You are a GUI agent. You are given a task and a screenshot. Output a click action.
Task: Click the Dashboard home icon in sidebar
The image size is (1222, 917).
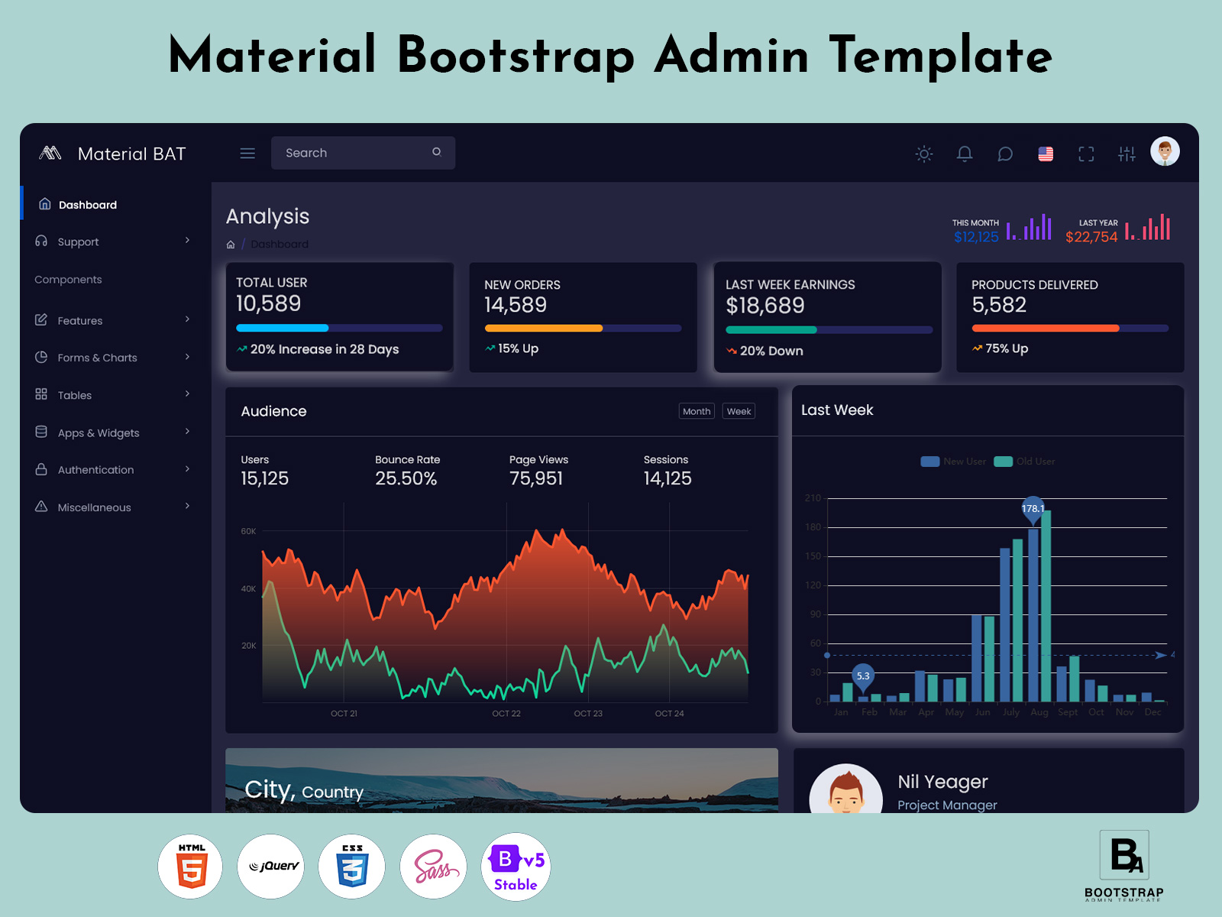click(x=45, y=204)
